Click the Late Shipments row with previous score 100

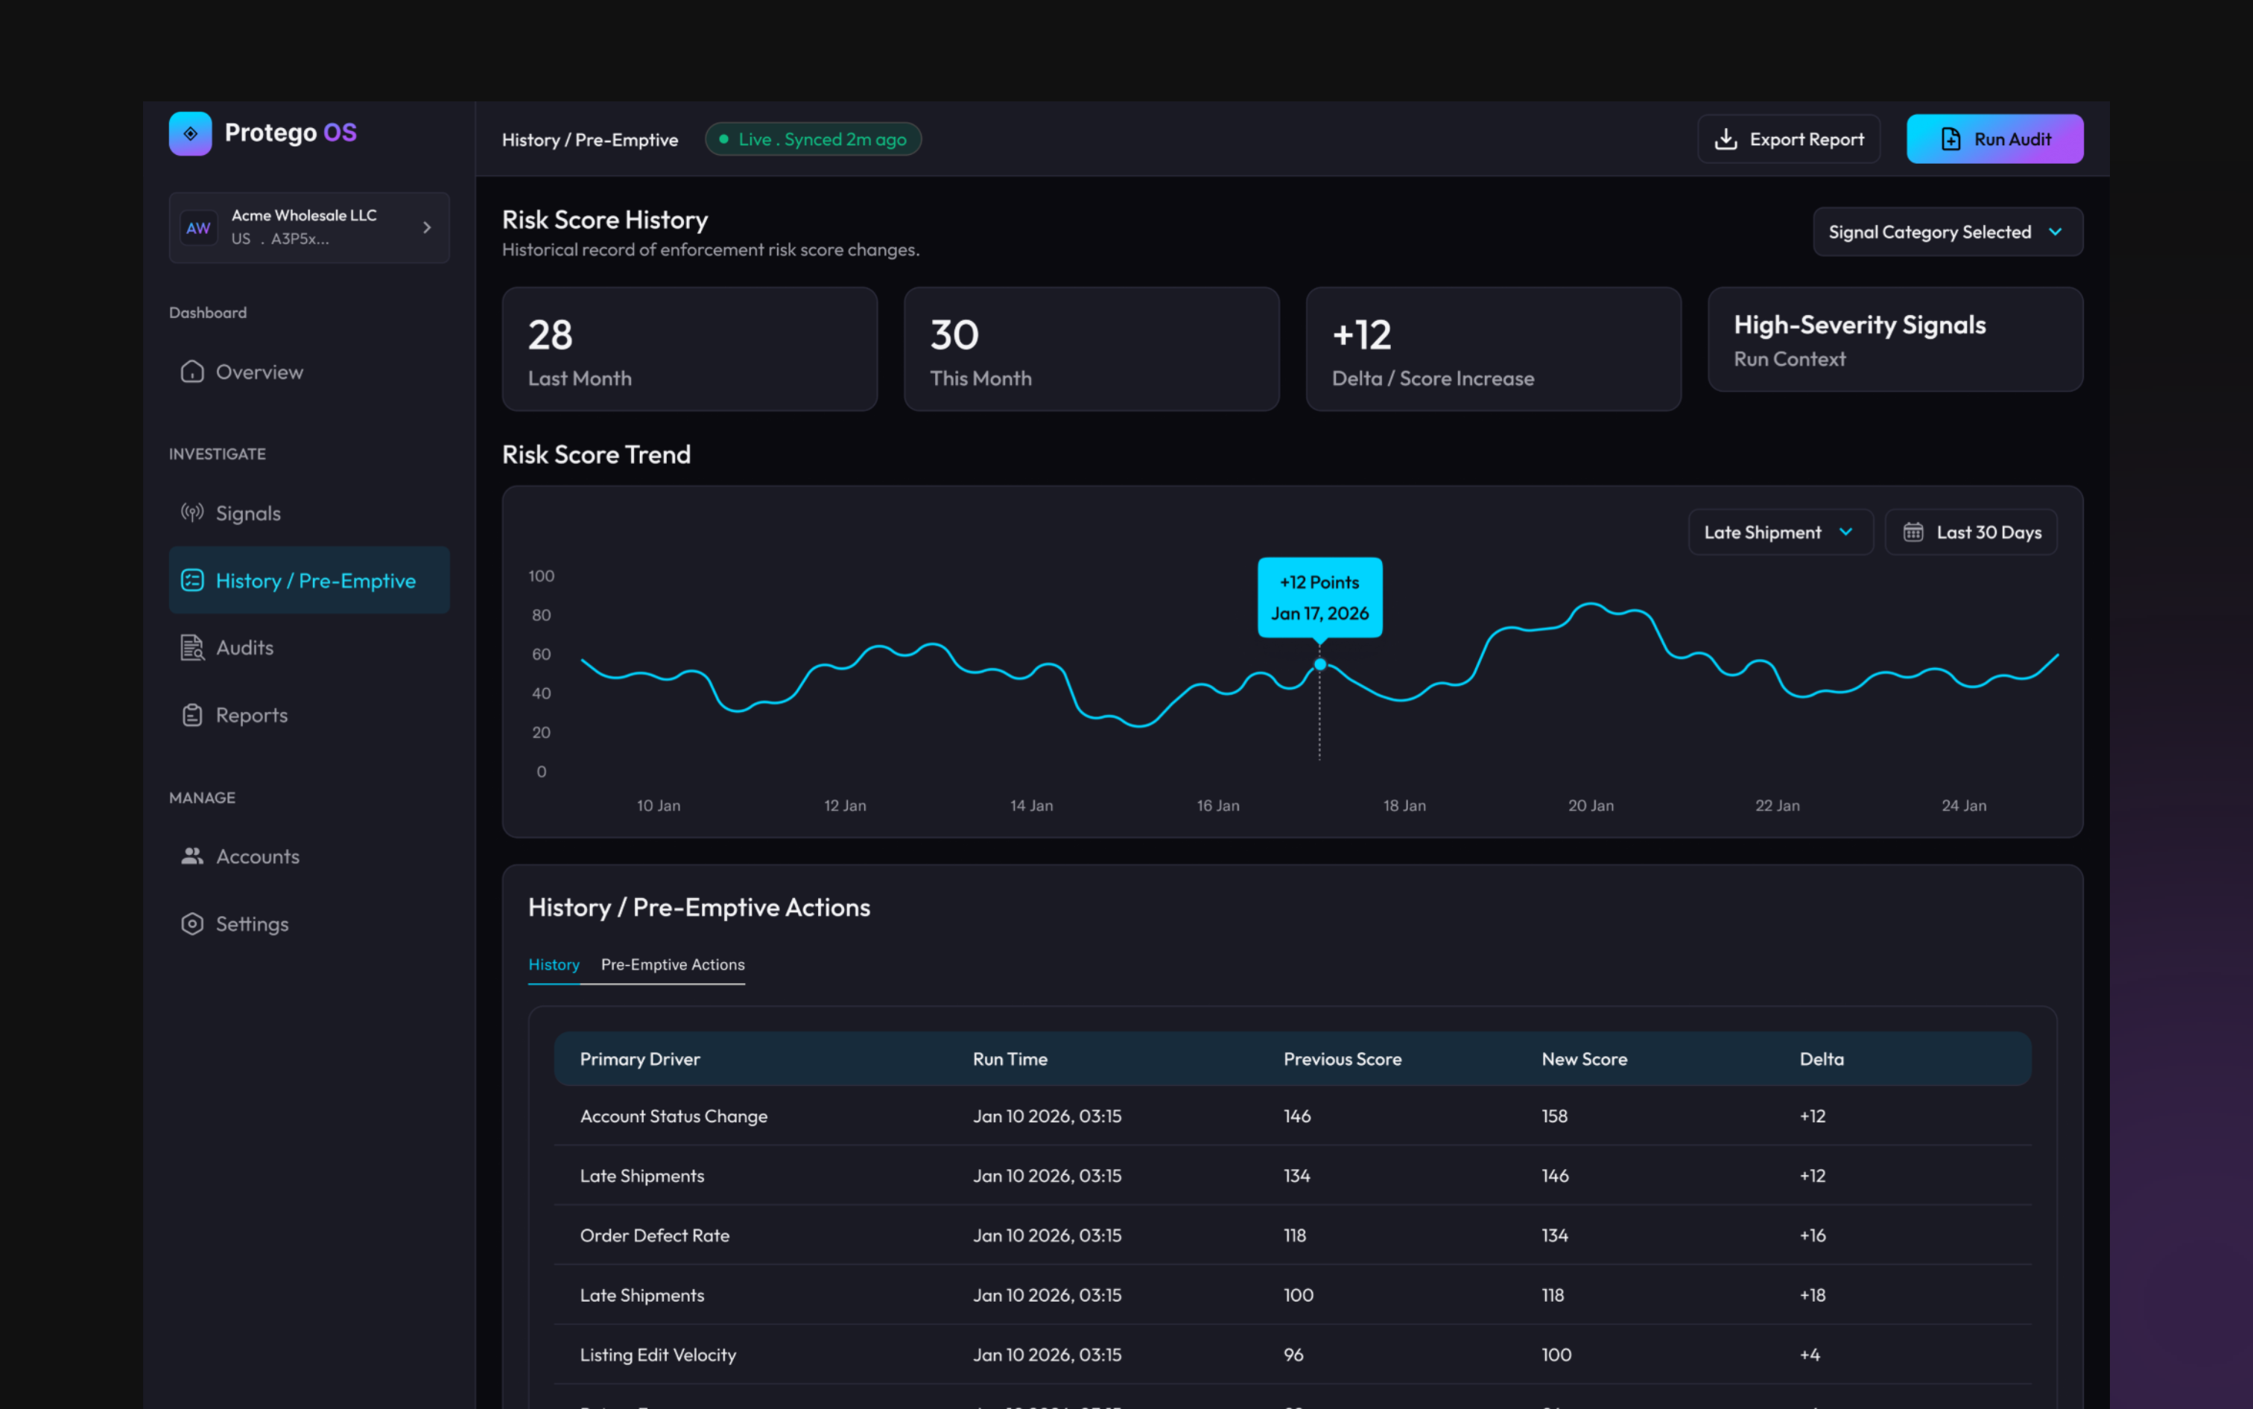click(1292, 1295)
